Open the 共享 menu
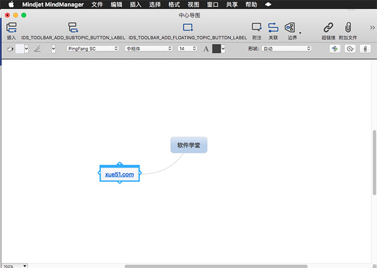Image resolution: width=377 pixels, height=268 pixels. coord(232,4)
